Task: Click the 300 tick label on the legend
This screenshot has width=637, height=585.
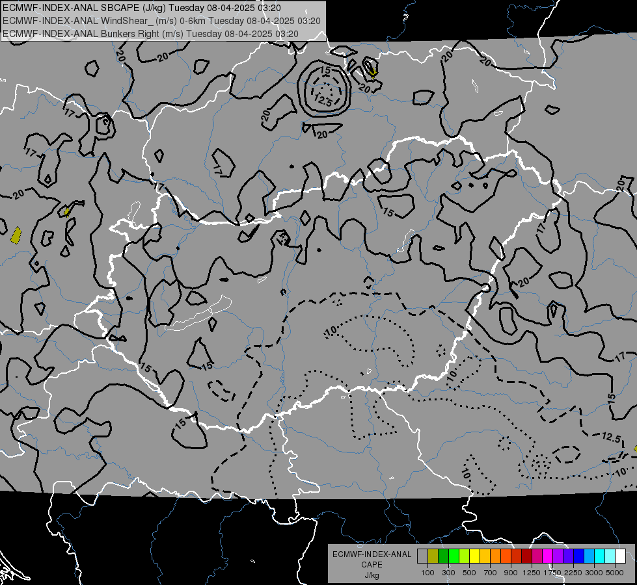Action: pyautogui.click(x=448, y=573)
